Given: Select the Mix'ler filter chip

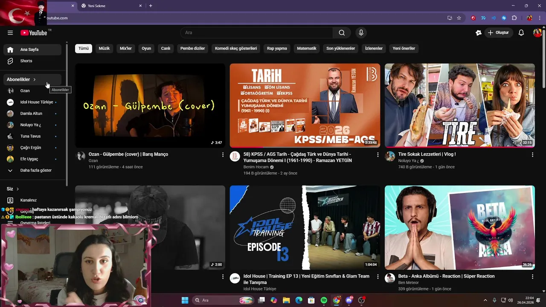Looking at the screenshot, I should (126, 49).
